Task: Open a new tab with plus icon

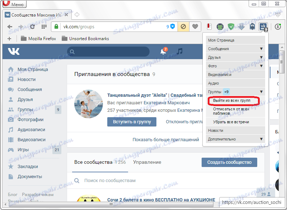Action: pyautogui.click(x=77, y=15)
